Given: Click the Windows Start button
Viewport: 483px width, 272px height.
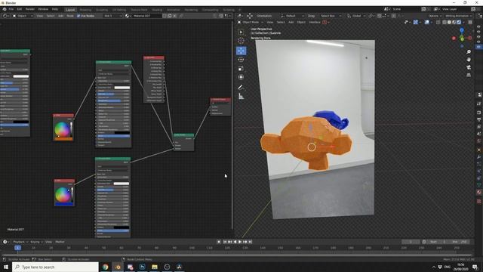Looking at the screenshot, I should click(x=6, y=267).
